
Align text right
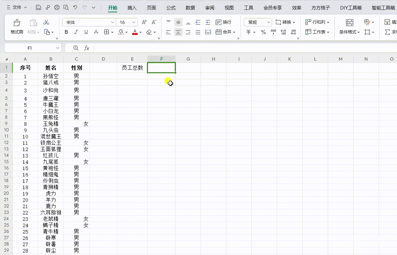(188, 32)
